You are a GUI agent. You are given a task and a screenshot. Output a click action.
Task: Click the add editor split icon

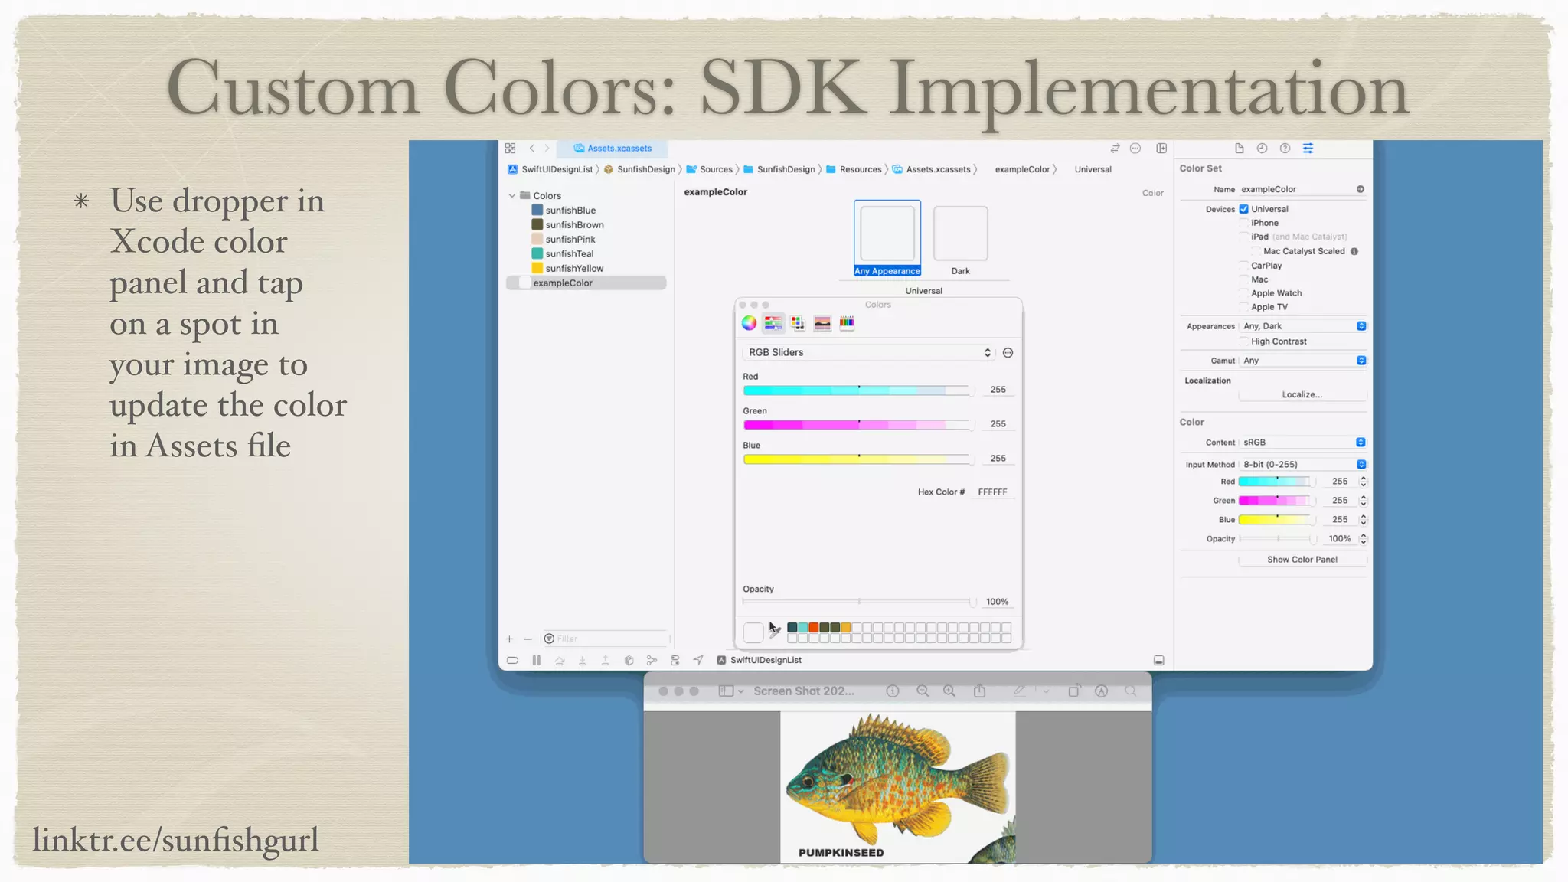[1161, 149]
